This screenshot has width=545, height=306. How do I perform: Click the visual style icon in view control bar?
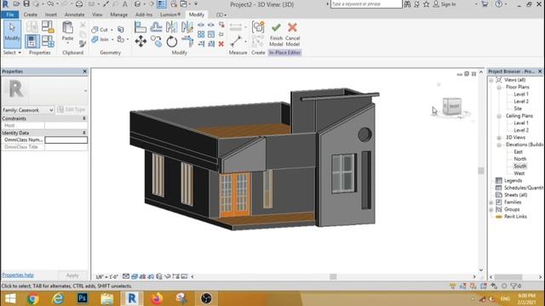(135, 276)
